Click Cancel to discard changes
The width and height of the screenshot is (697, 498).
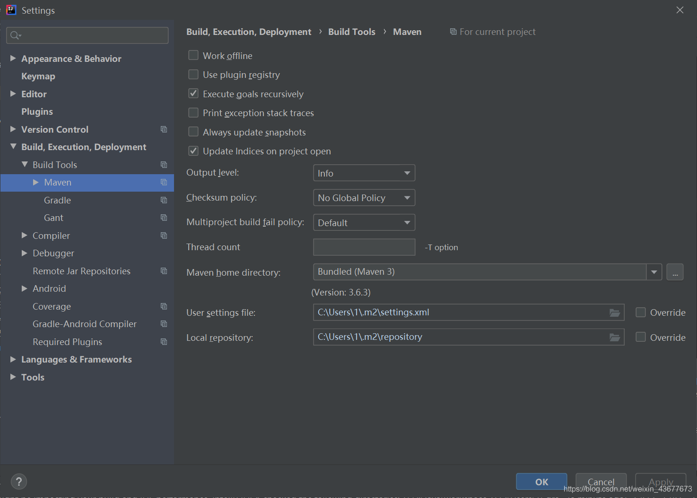click(x=601, y=481)
